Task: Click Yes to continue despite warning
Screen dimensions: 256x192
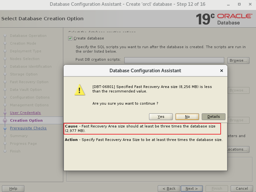Action: point(161,117)
